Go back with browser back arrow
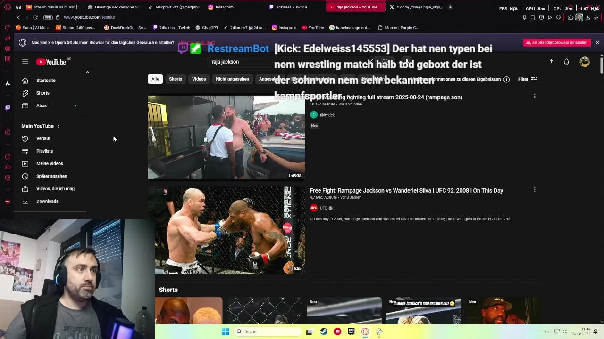 click(x=18, y=17)
